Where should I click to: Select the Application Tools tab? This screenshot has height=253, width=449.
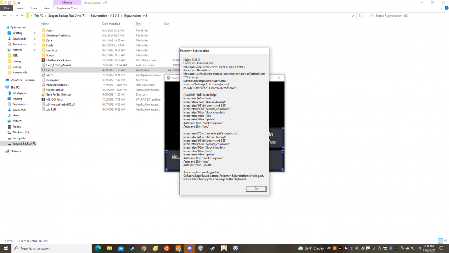pos(67,8)
